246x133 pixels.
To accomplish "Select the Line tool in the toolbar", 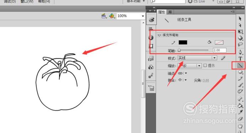I will pyautogui.click(x=240, y=65).
